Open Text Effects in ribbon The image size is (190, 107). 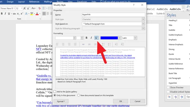(26, 14)
